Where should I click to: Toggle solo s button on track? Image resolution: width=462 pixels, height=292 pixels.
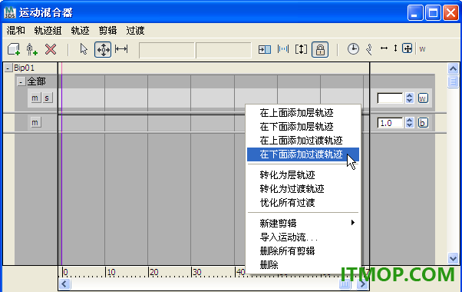pos(47,98)
